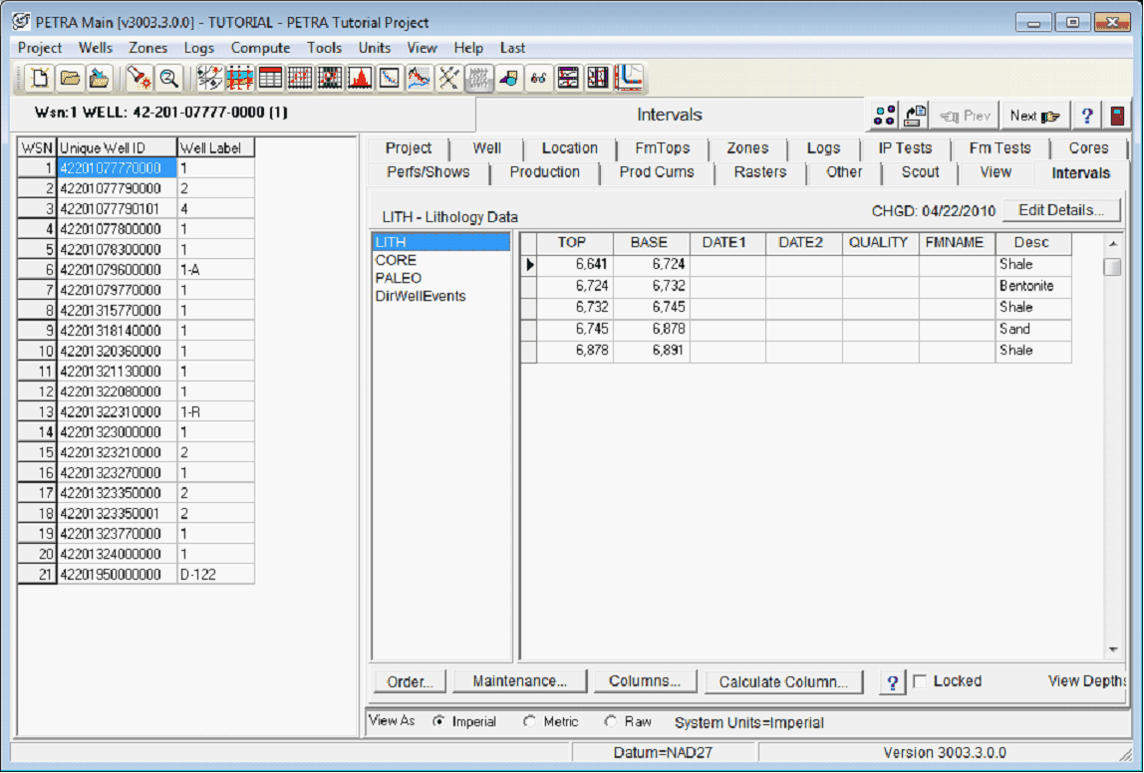
Task: Click the intervals grid scrollbar thumb
Action: [1113, 267]
